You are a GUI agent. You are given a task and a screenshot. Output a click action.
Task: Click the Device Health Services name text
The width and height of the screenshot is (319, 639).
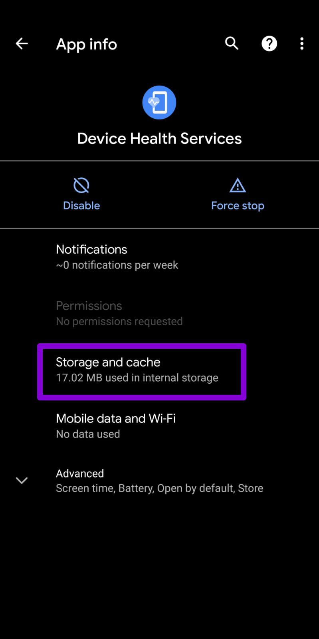click(x=159, y=139)
